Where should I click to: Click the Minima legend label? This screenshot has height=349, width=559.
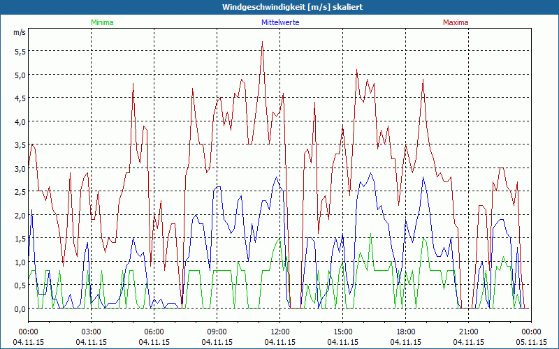pyautogui.click(x=102, y=22)
